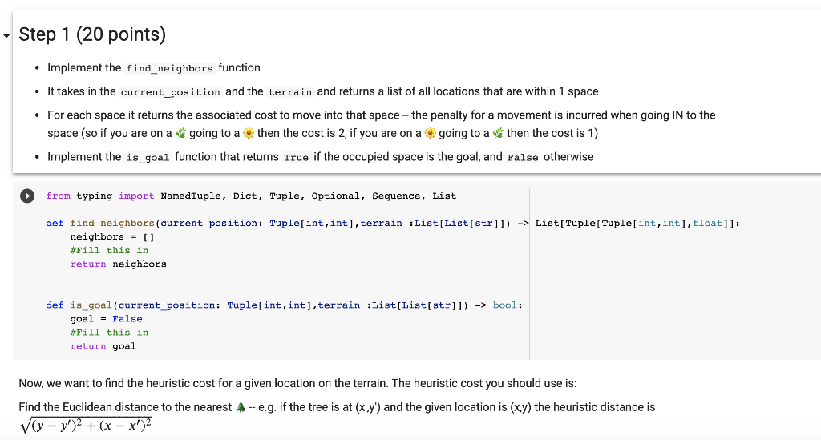
Task: Click the tree emoji in heuristic text
Action: click(x=241, y=407)
